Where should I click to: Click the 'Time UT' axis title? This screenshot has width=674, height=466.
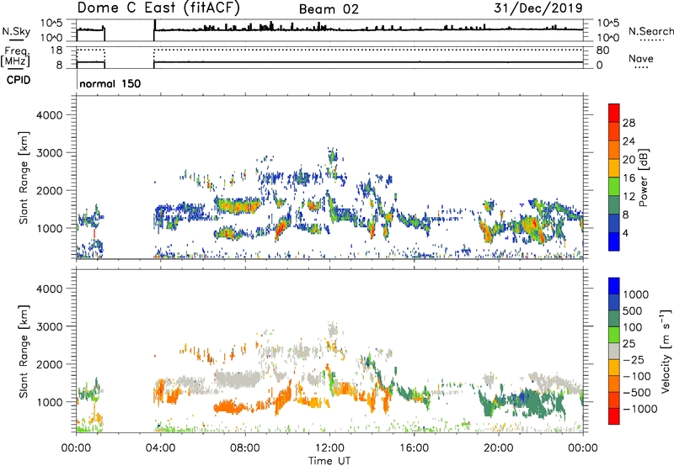tap(329, 461)
